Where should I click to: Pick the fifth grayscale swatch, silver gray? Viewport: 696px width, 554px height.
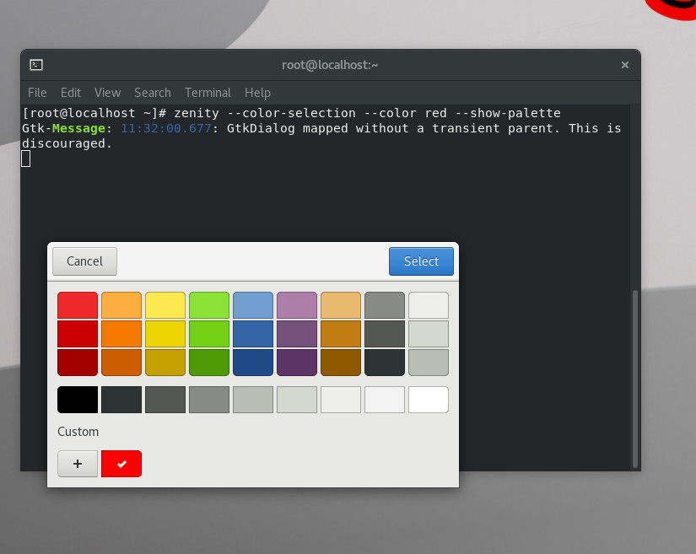click(253, 400)
